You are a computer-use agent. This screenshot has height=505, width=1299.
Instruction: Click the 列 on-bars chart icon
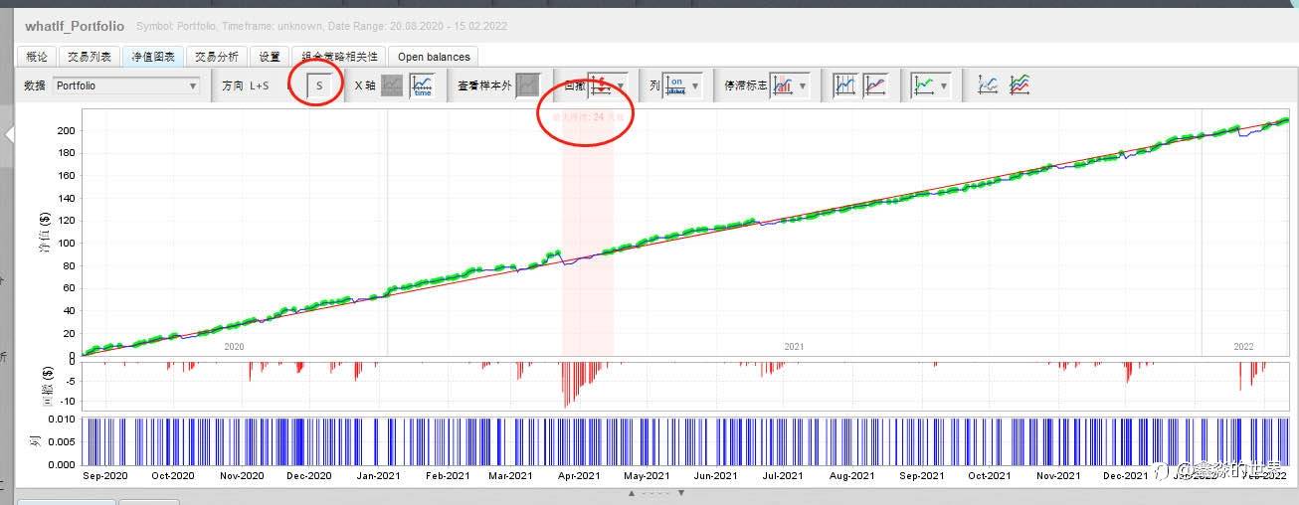[676, 85]
